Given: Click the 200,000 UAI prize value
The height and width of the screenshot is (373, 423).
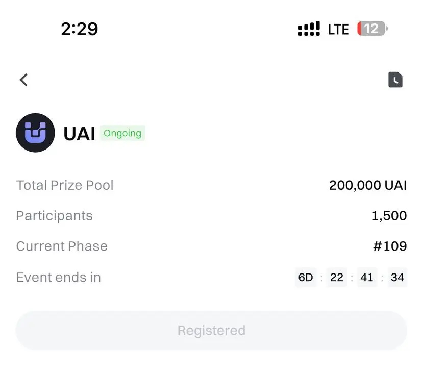Looking at the screenshot, I should coord(367,185).
